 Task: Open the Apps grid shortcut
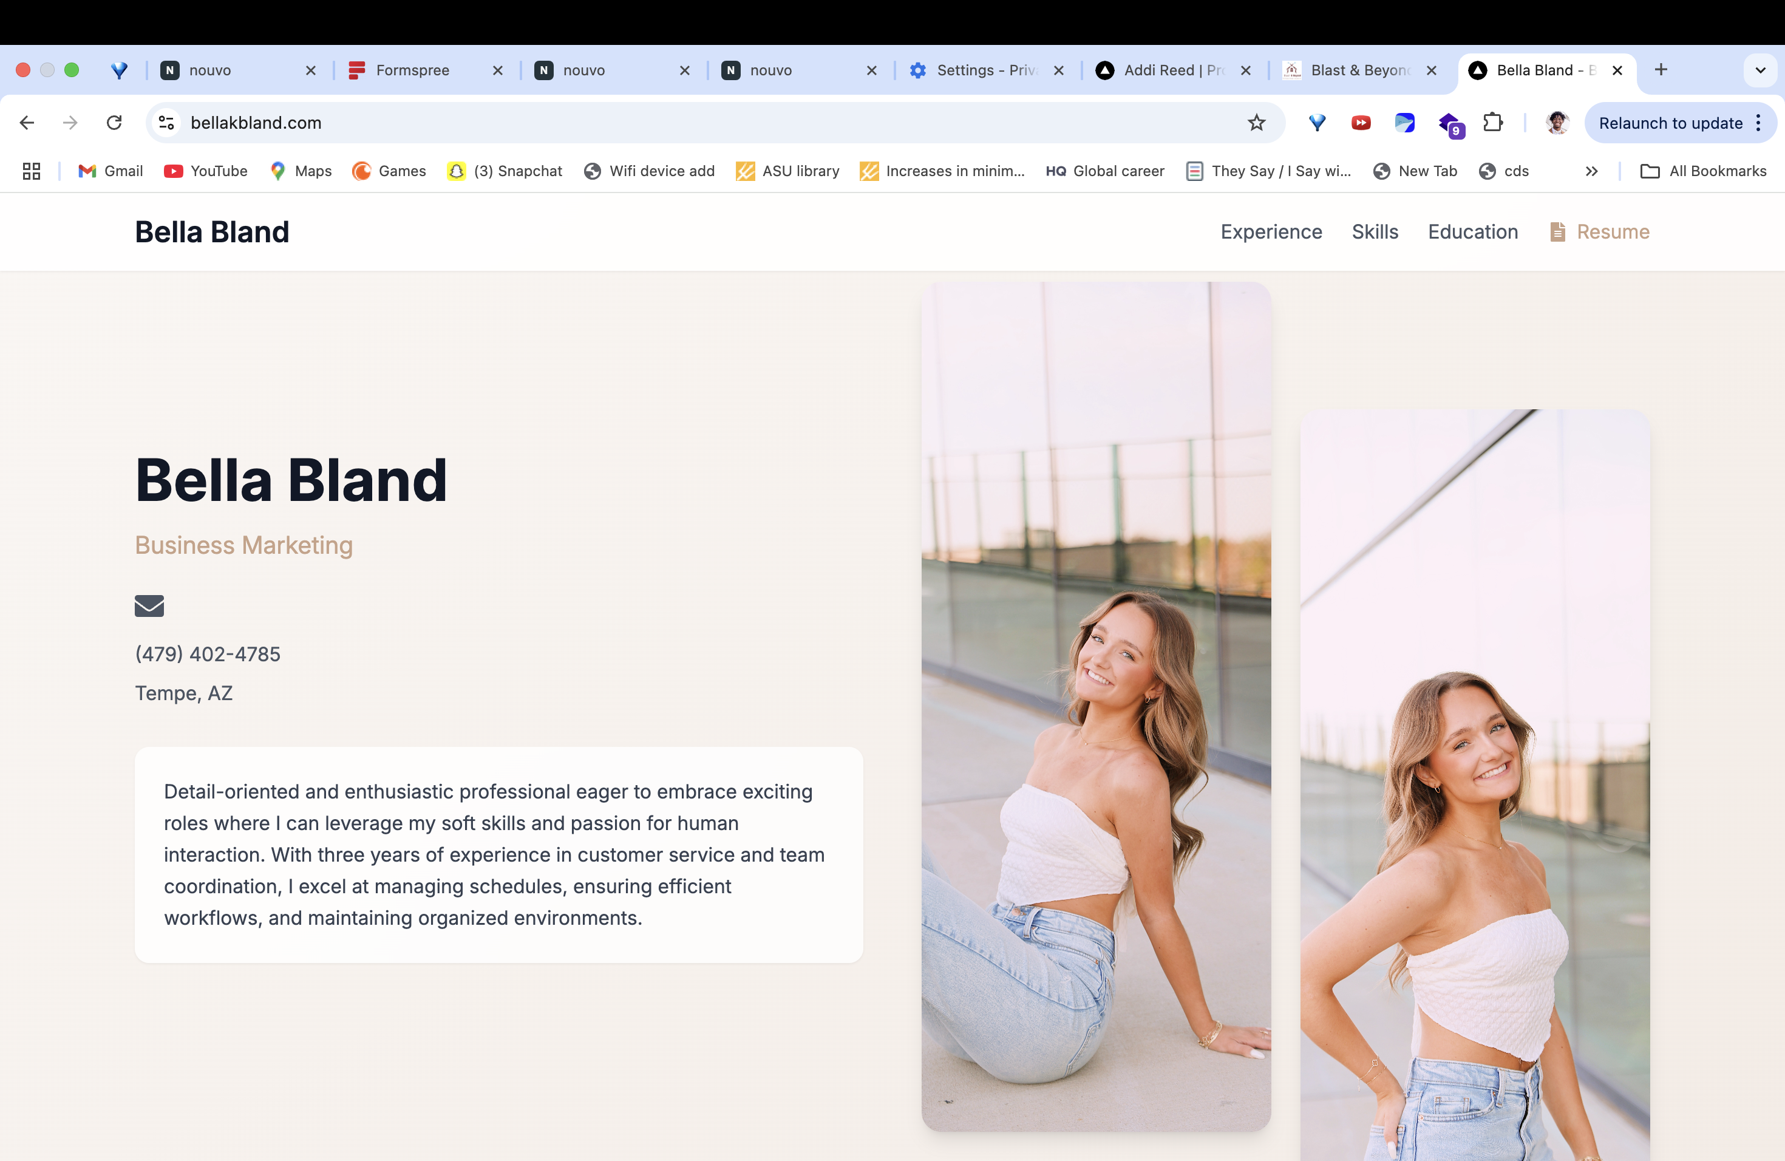[x=32, y=171]
